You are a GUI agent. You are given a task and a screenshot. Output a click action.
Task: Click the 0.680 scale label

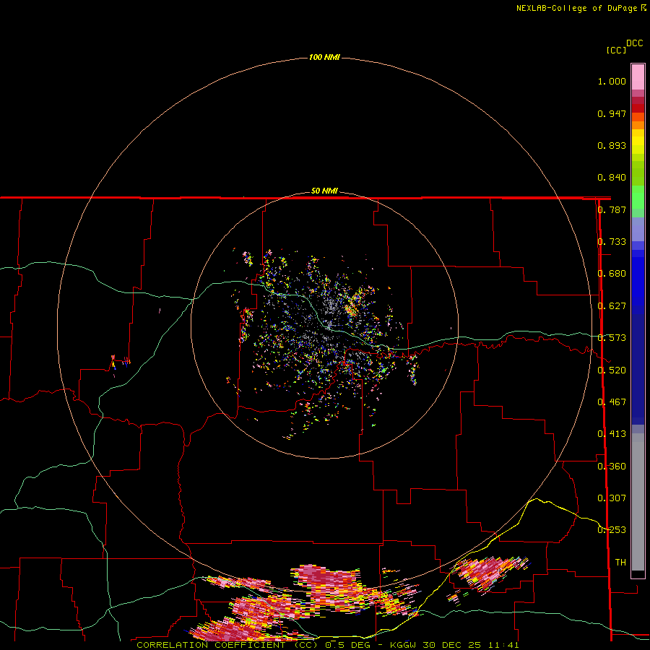coord(612,274)
